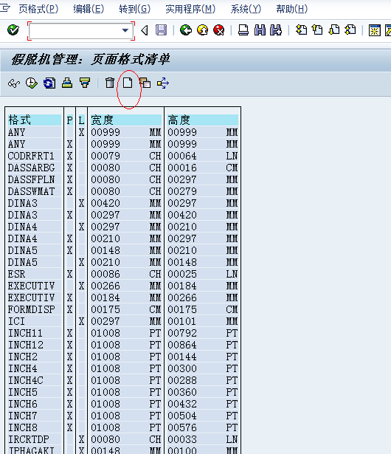Click height value 00864 in INCH12 row
The image size is (391, 454).
pyautogui.click(x=182, y=345)
